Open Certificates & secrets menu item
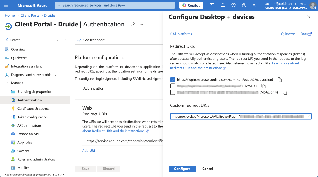Image resolution: width=318 pixels, height=177 pixels. coord(33,109)
